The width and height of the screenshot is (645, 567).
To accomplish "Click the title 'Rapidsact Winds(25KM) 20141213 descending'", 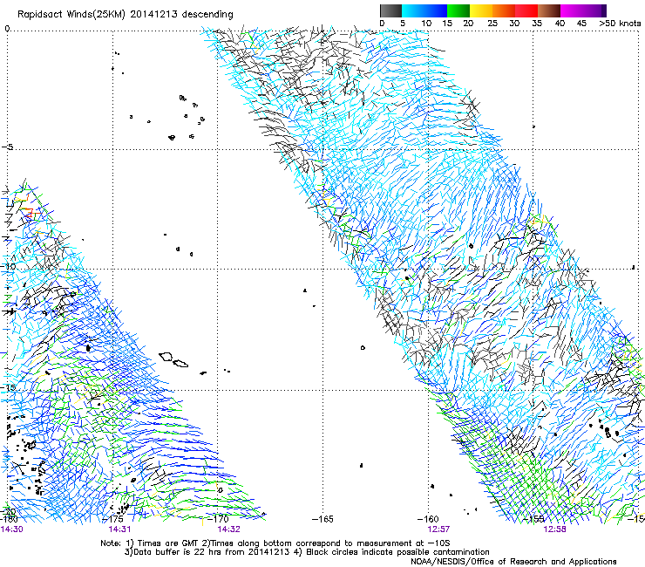I will (x=126, y=15).
